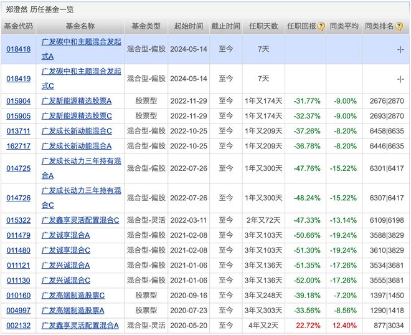This screenshot has height=335, width=411.
Task: Select the -52.00% return value
Action: tap(307, 280)
